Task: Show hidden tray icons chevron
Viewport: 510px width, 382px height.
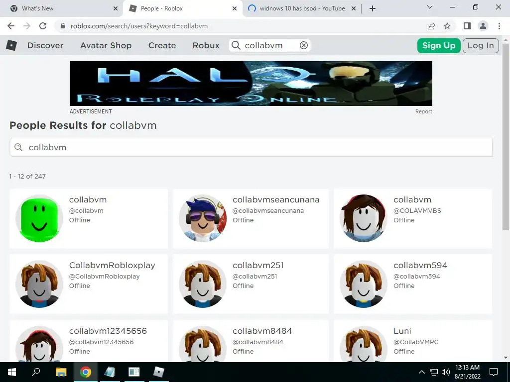Action: [x=421, y=372]
